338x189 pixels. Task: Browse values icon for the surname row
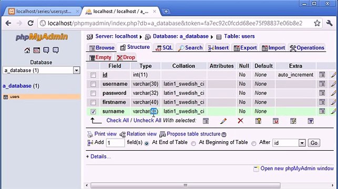pyautogui.click(x=322, y=111)
